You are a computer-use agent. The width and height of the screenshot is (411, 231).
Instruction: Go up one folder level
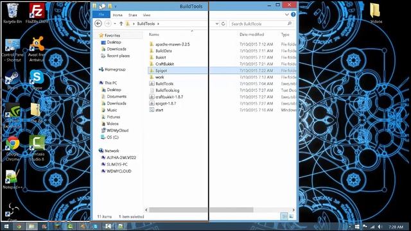point(121,24)
